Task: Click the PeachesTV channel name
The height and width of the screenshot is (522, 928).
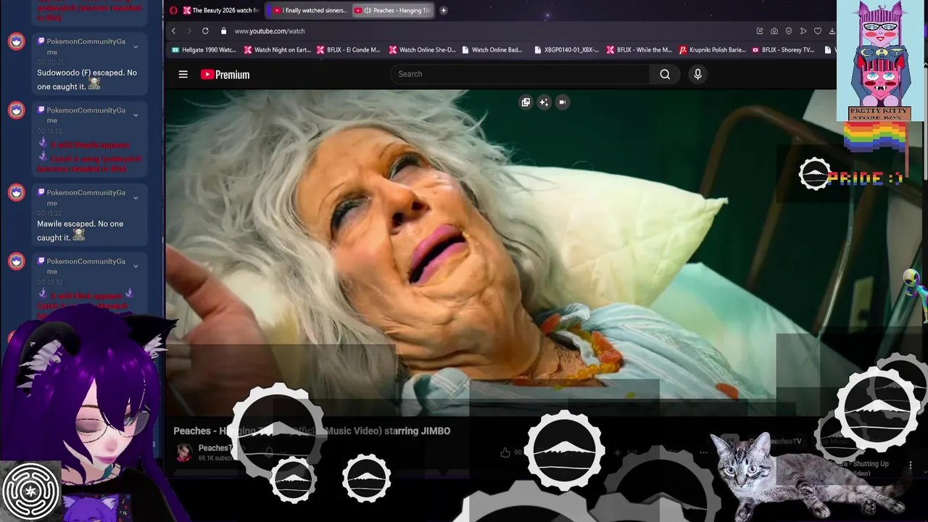Action: (x=214, y=448)
